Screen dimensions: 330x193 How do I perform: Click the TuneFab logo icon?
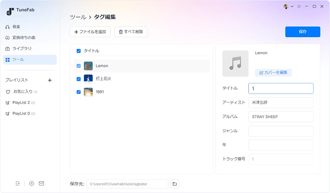(10, 12)
